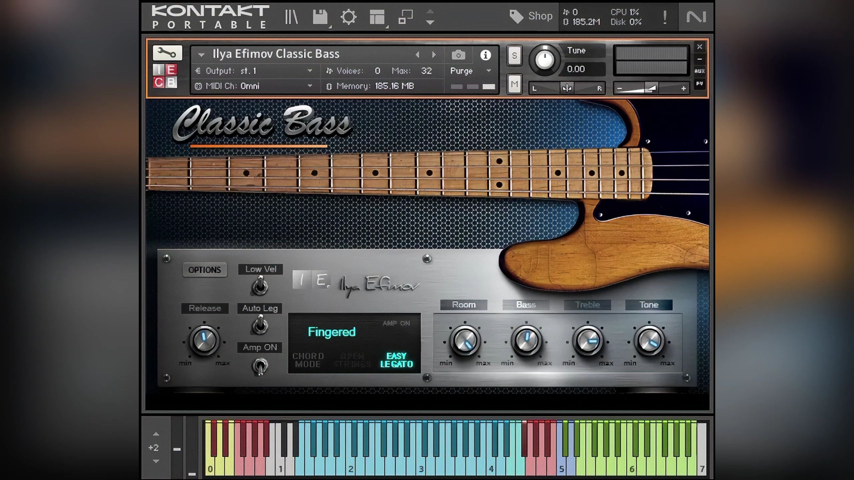Click the Room knob
Viewport: 854px width, 480px height.
point(465,340)
